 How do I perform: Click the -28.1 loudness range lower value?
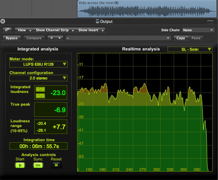tap(41, 130)
